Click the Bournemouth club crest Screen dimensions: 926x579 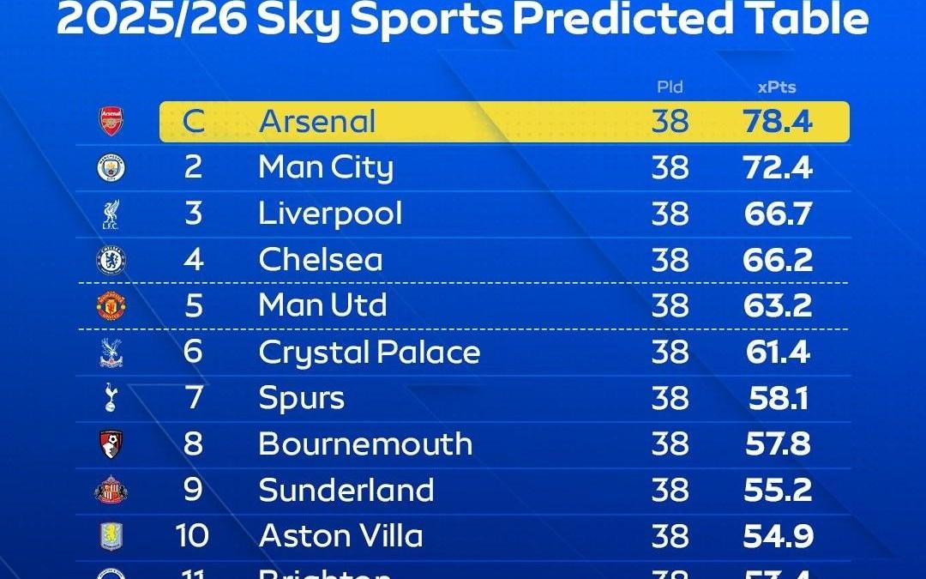pyautogui.click(x=111, y=444)
